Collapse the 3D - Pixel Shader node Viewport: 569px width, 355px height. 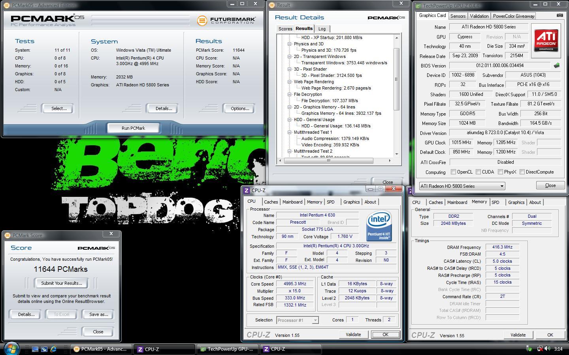click(290, 69)
